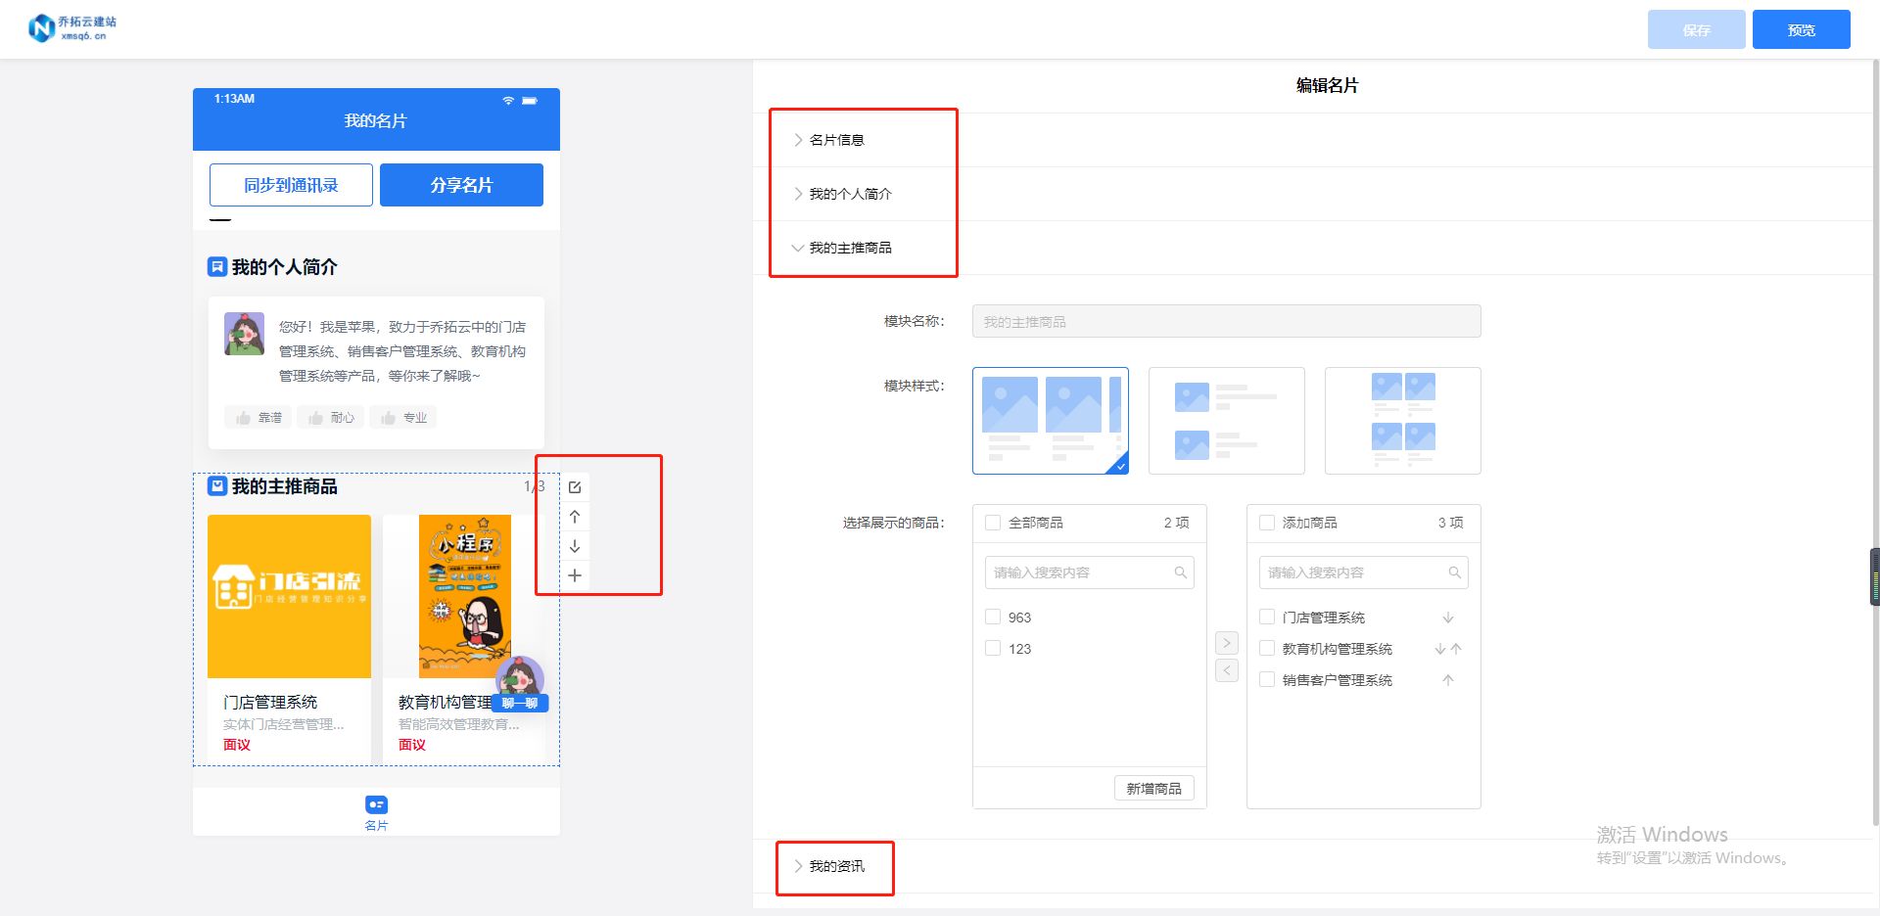Screen dimensions: 1880x916
Task: Click the 添加商品 search input
Action: click(x=1364, y=572)
